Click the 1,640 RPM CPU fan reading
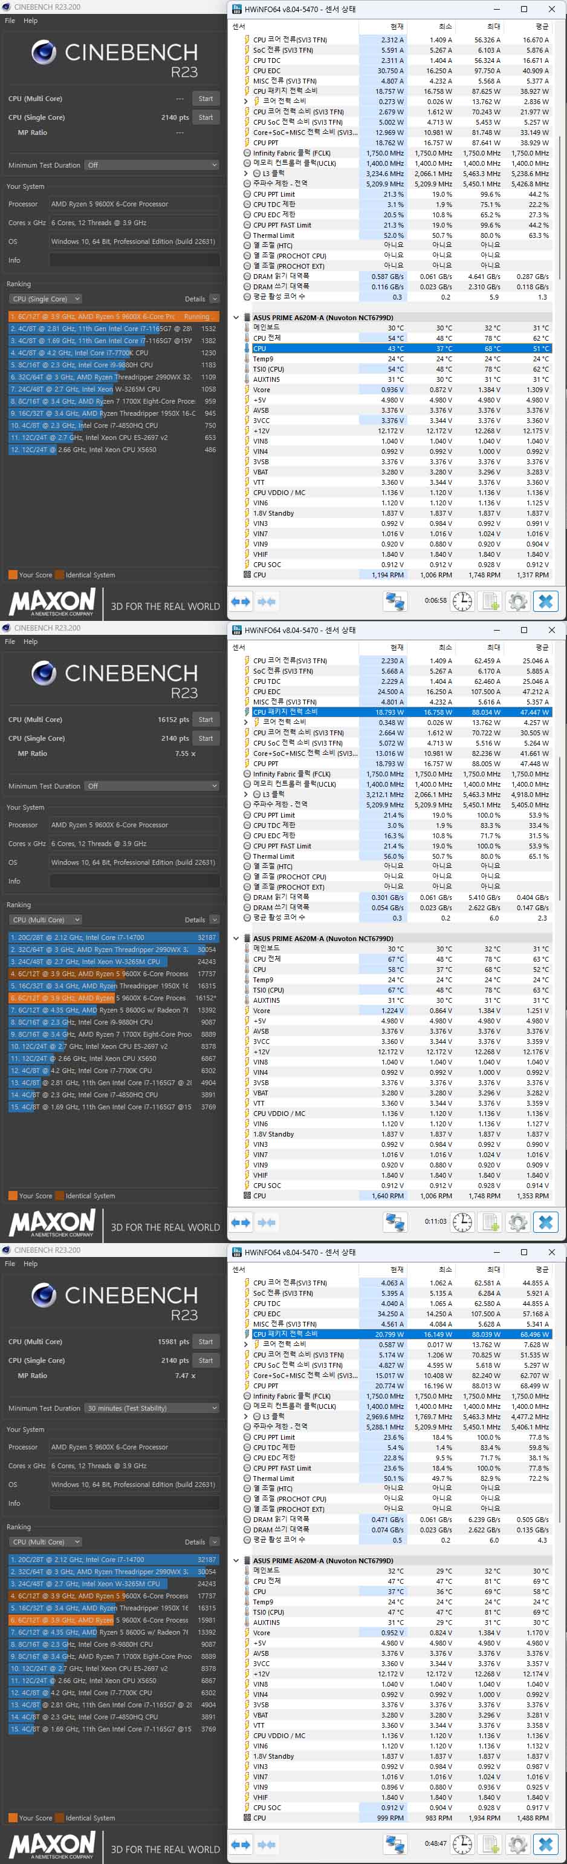 (x=388, y=1195)
